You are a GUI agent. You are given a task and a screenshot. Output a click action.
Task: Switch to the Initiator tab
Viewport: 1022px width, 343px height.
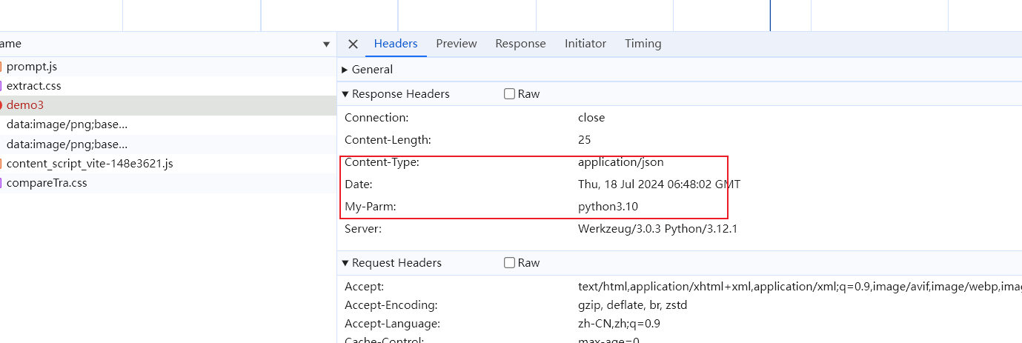(585, 44)
